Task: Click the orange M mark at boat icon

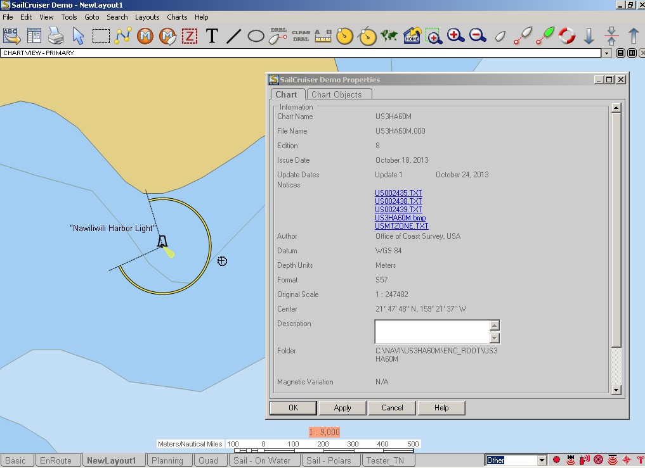Action: (167, 36)
